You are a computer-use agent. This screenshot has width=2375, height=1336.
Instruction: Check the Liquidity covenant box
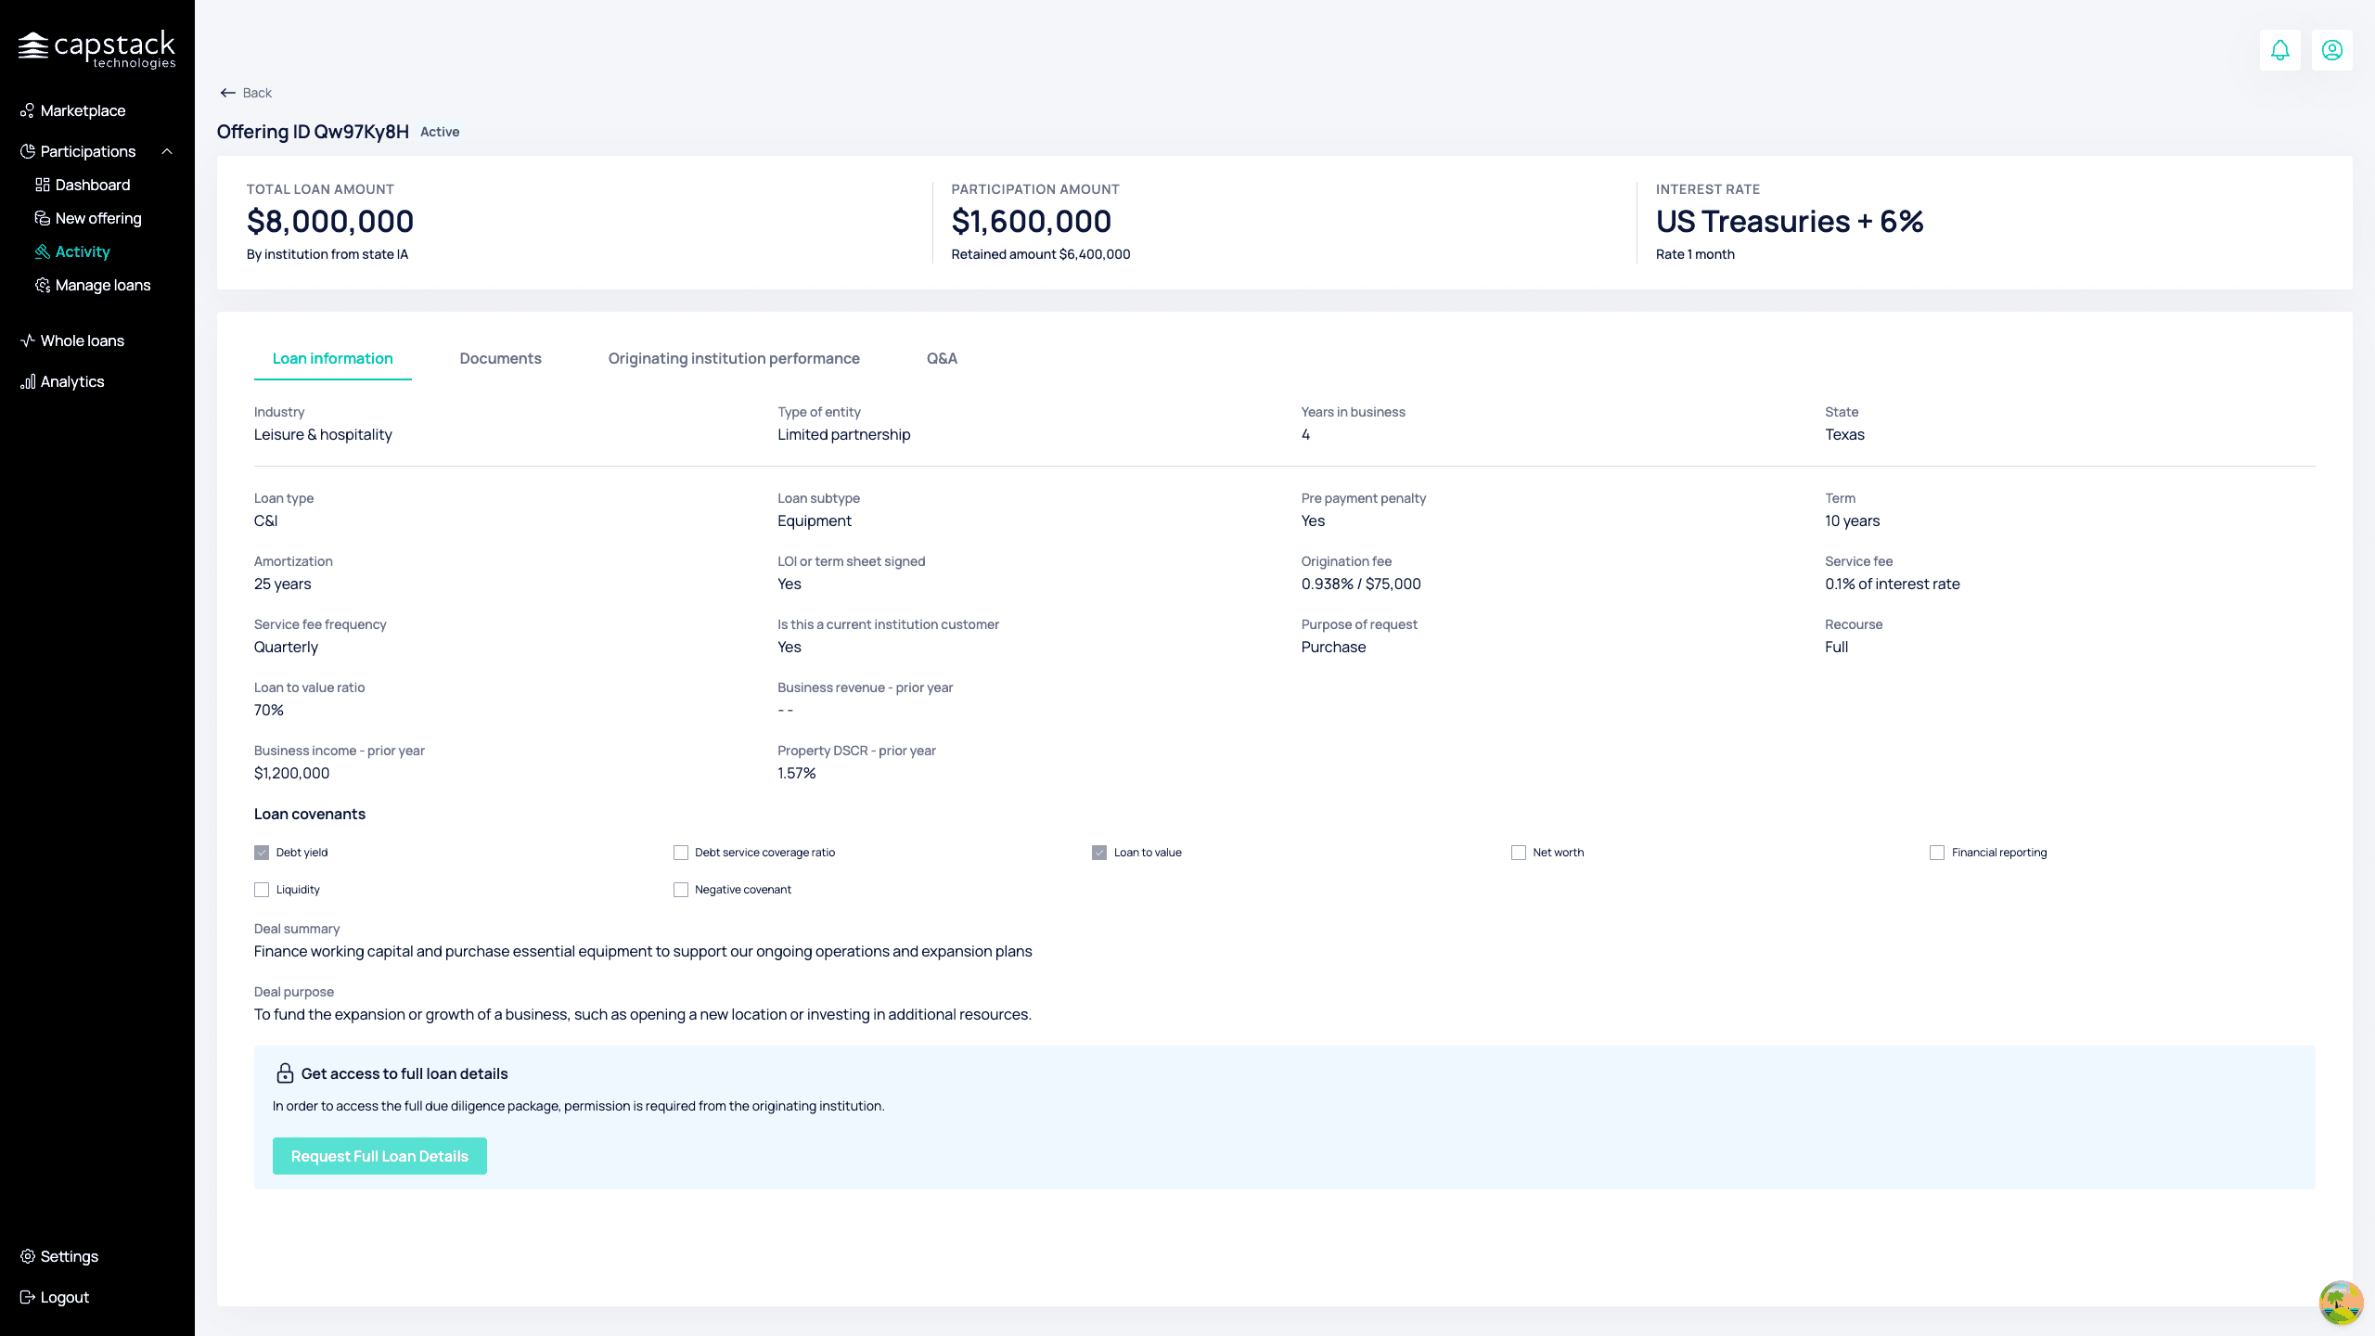262,890
